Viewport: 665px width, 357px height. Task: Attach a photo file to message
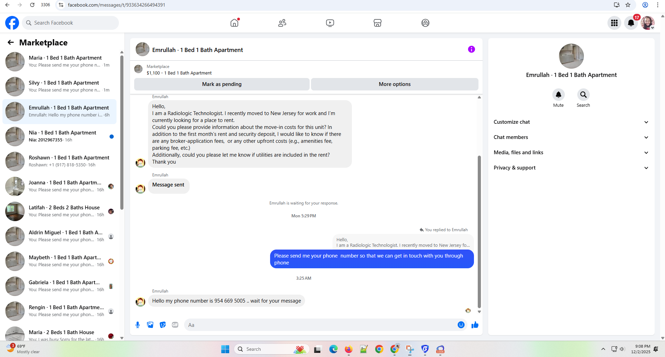pyautogui.click(x=150, y=325)
